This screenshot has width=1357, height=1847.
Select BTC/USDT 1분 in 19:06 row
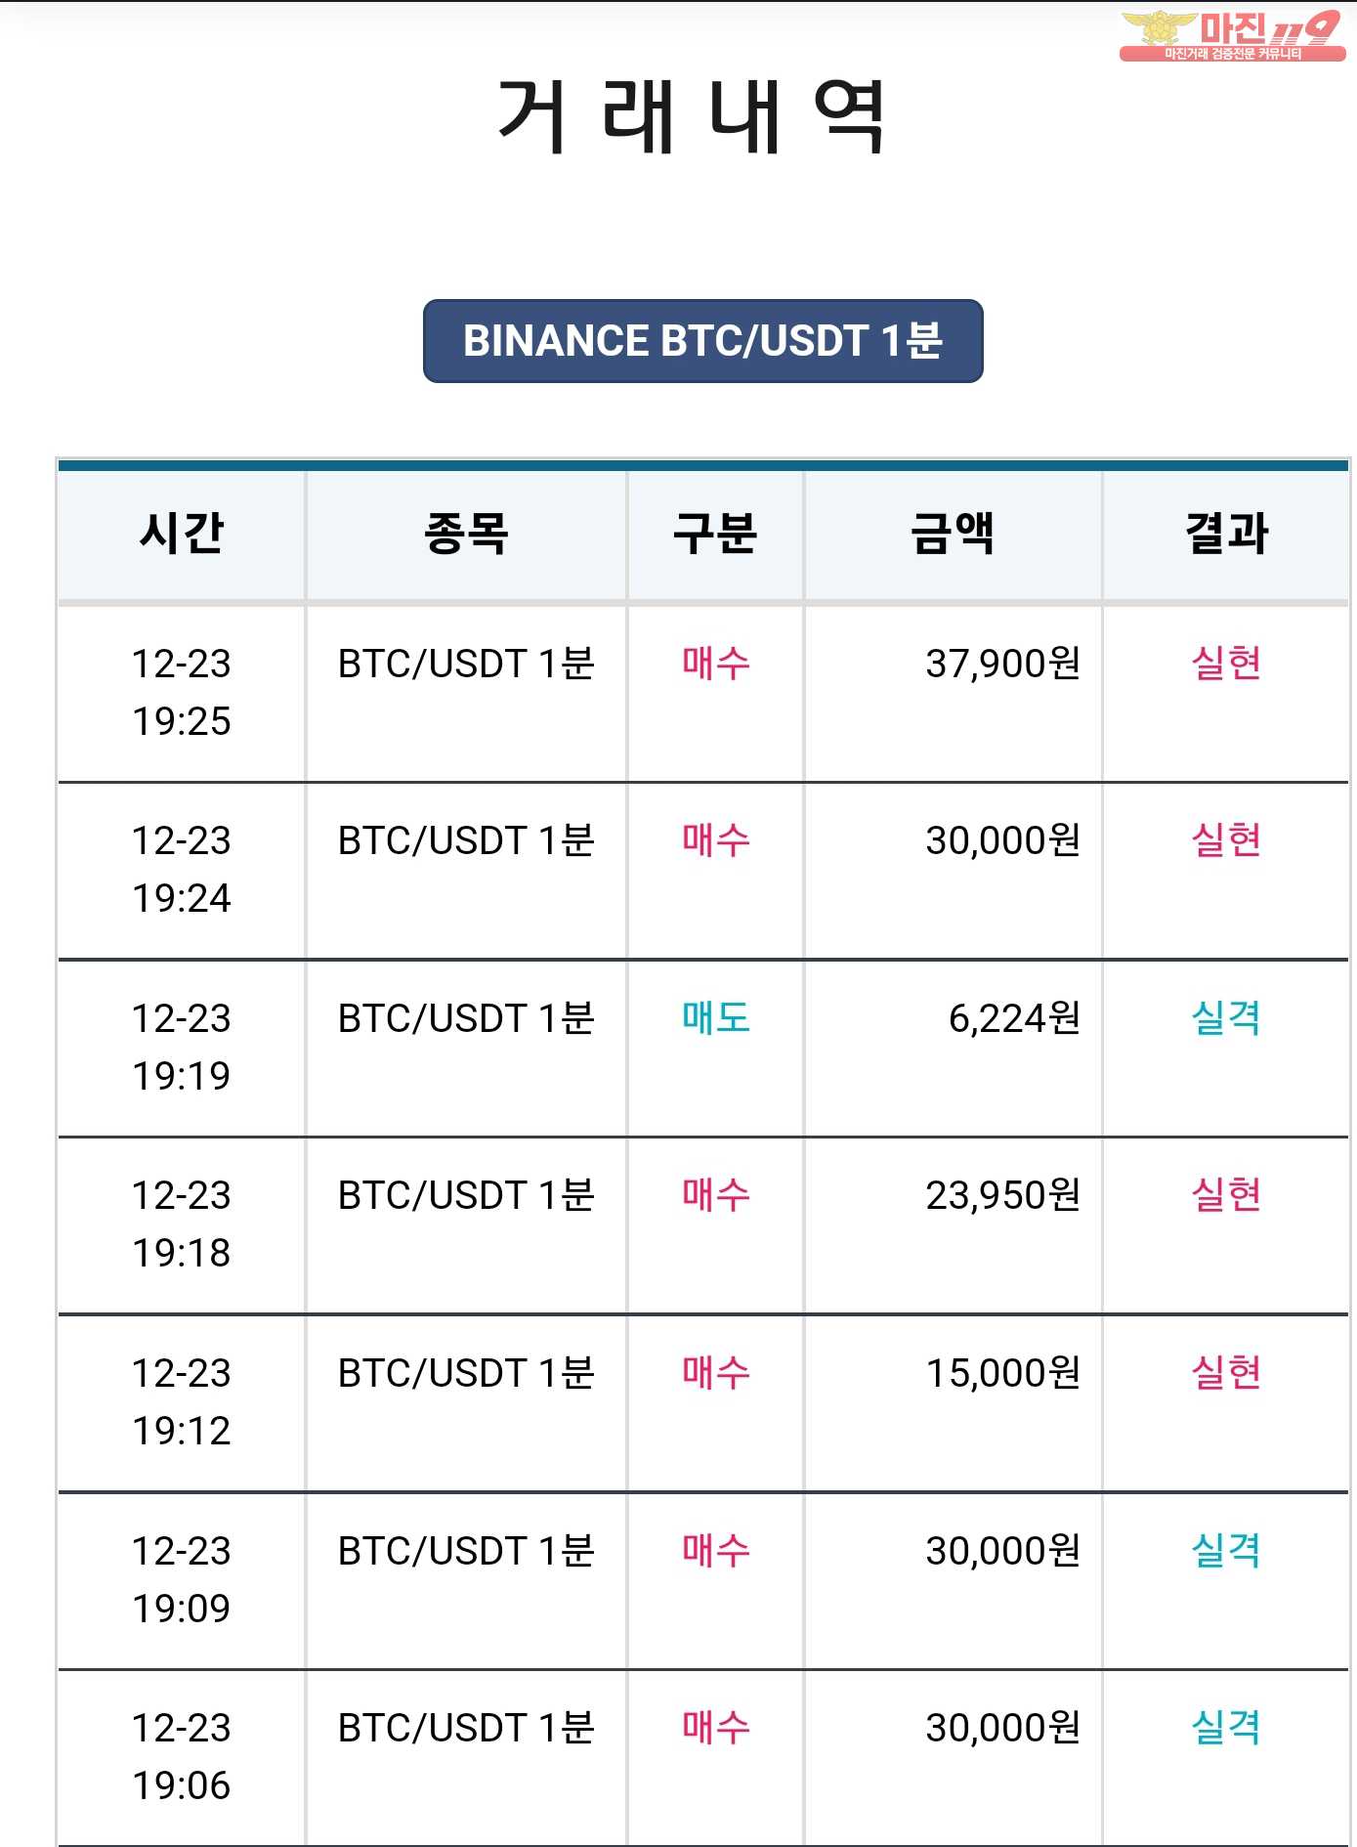(x=466, y=1728)
